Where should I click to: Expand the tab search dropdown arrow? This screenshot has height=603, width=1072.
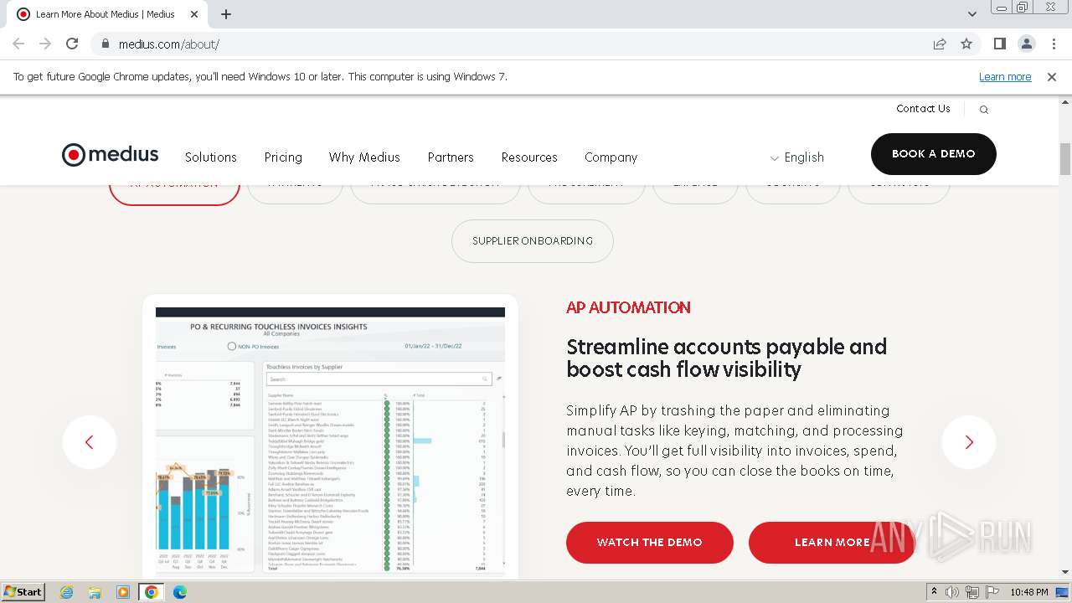(972, 14)
